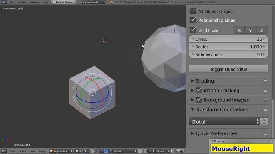The height and width of the screenshot is (154, 275).
Task: Click the Lines value field
Action: [x=228, y=39]
